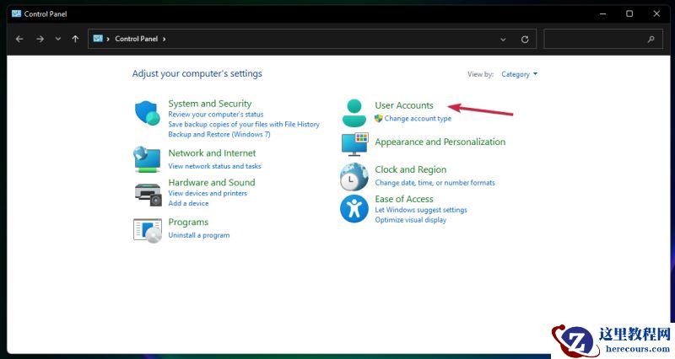This screenshot has width=675, height=359.
Task: Click the Control Panel breadcrumb in address bar
Action: (x=136, y=39)
